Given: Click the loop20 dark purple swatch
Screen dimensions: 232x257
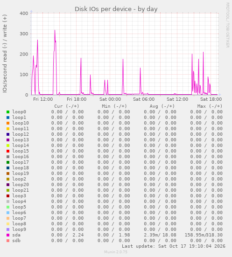Looking at the screenshot, I should tap(8, 185).
